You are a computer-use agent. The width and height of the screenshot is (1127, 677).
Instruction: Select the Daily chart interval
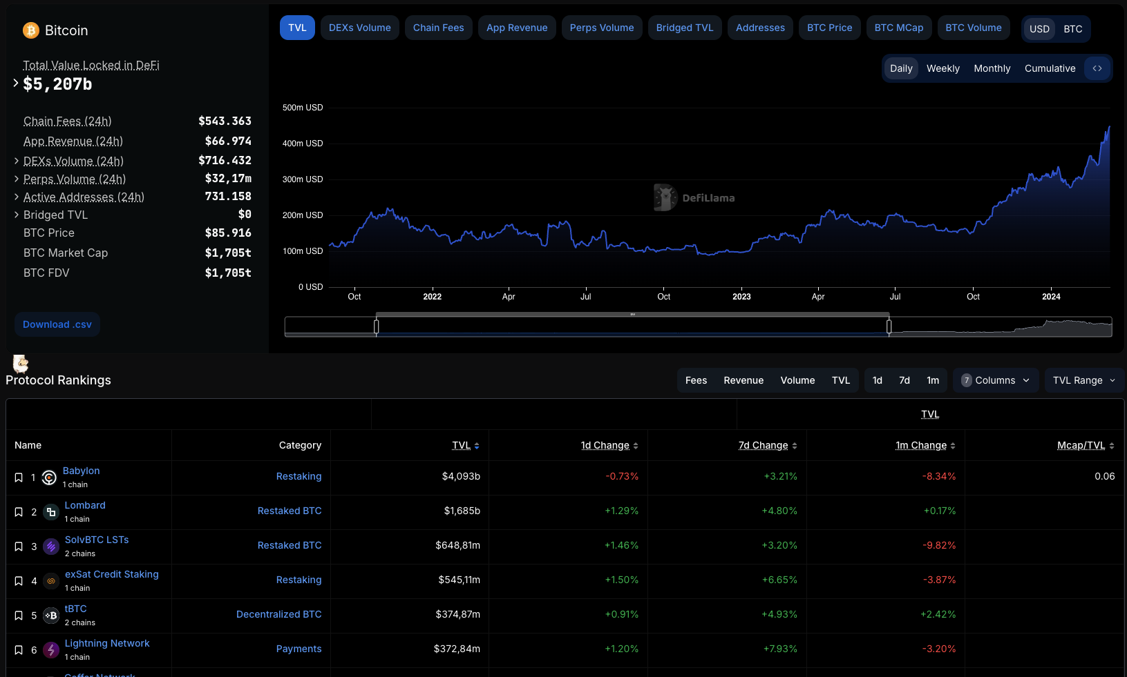[901, 68]
